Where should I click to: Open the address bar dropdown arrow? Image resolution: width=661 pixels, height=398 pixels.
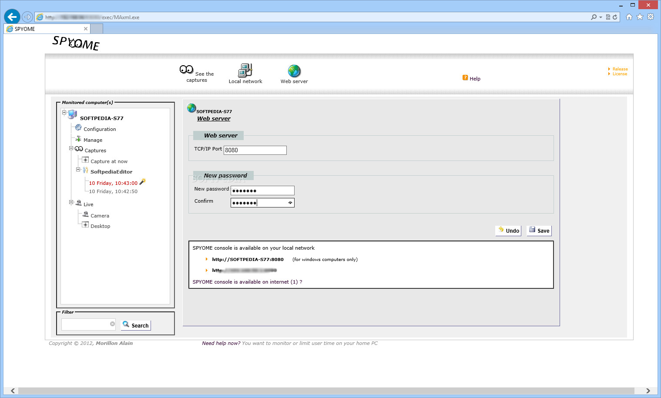tap(601, 17)
